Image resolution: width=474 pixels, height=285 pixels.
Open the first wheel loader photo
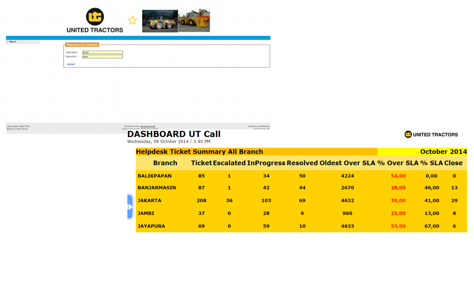pos(160,21)
